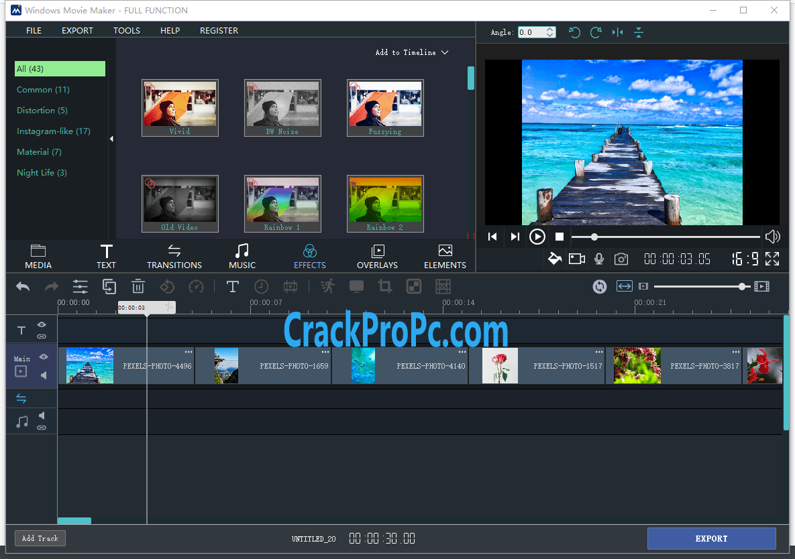Click the Add Track button

pyautogui.click(x=40, y=538)
